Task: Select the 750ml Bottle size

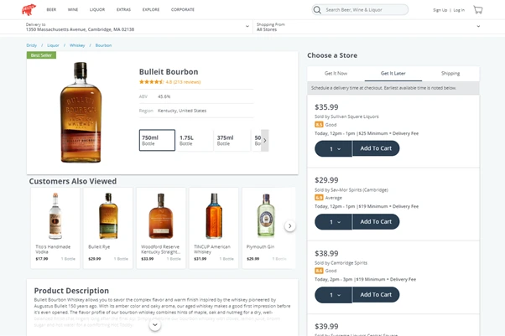Action: coord(157,140)
